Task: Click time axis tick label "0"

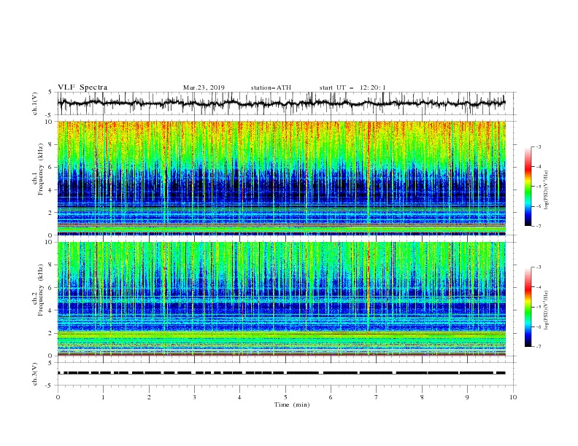Action: pyautogui.click(x=58, y=397)
